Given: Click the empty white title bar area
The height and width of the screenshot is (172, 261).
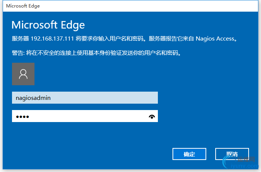Looking at the screenshot, I should pos(148,6).
